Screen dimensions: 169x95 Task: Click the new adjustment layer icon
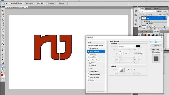pyautogui.click(x=154, y=29)
